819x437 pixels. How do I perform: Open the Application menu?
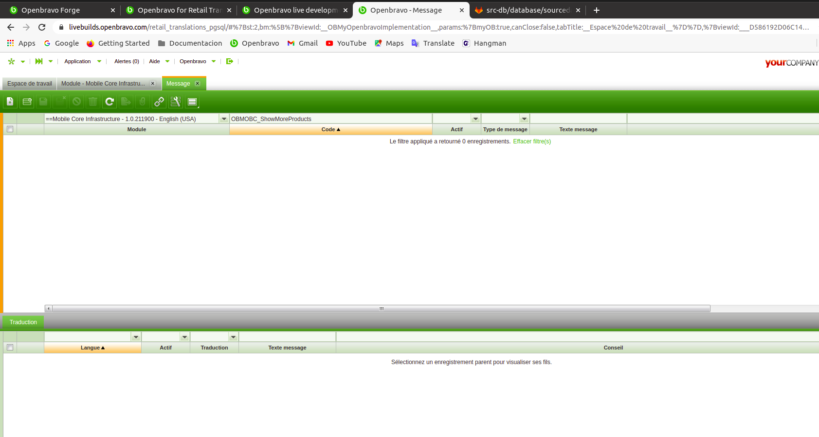tap(78, 61)
